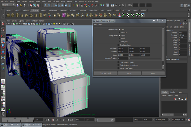191x127 pixels.
Task: Go to end of playback range
Action: (71, 120)
